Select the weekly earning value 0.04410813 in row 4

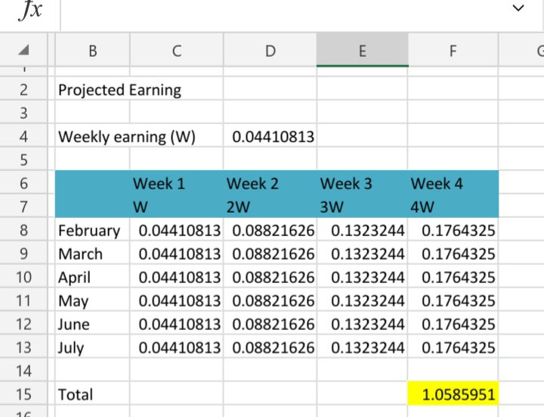(270, 136)
